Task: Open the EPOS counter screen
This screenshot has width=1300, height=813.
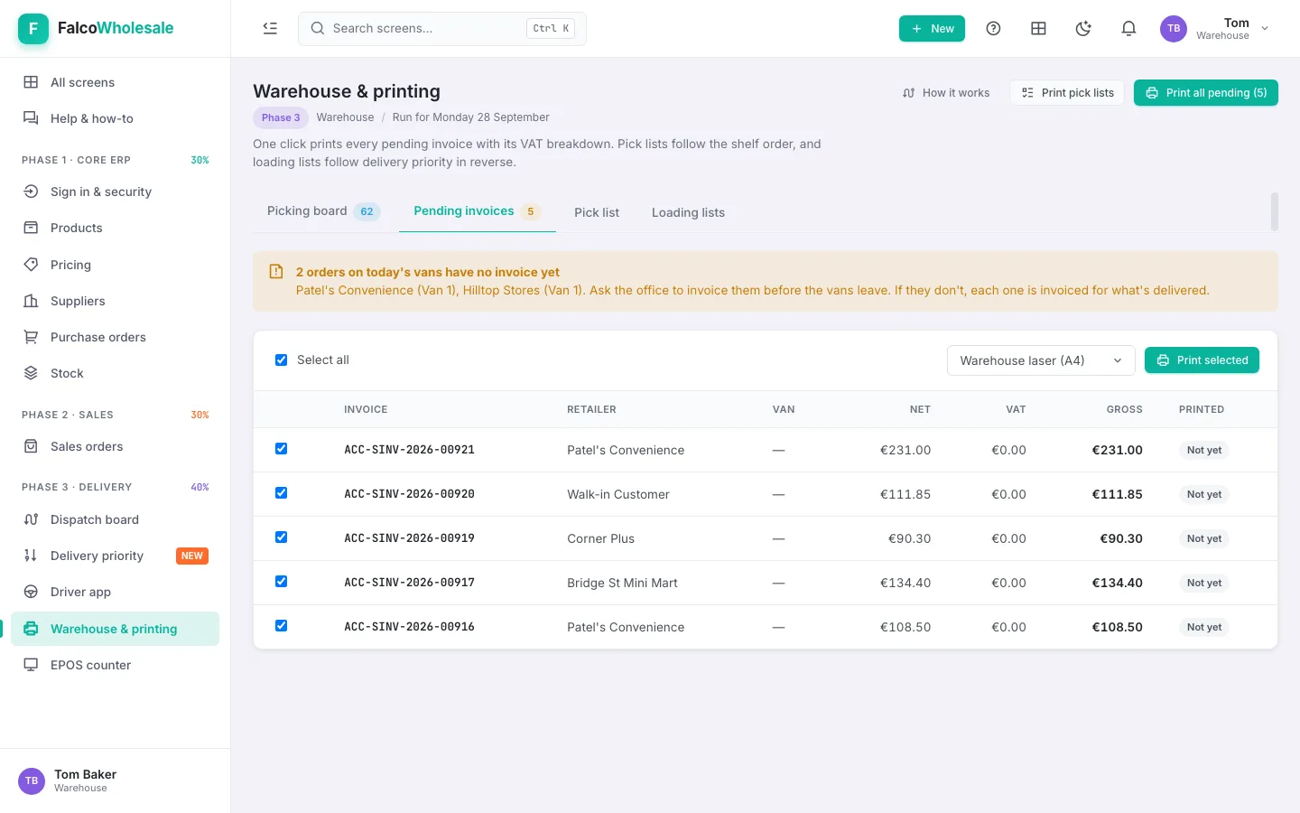Action: [115, 665]
